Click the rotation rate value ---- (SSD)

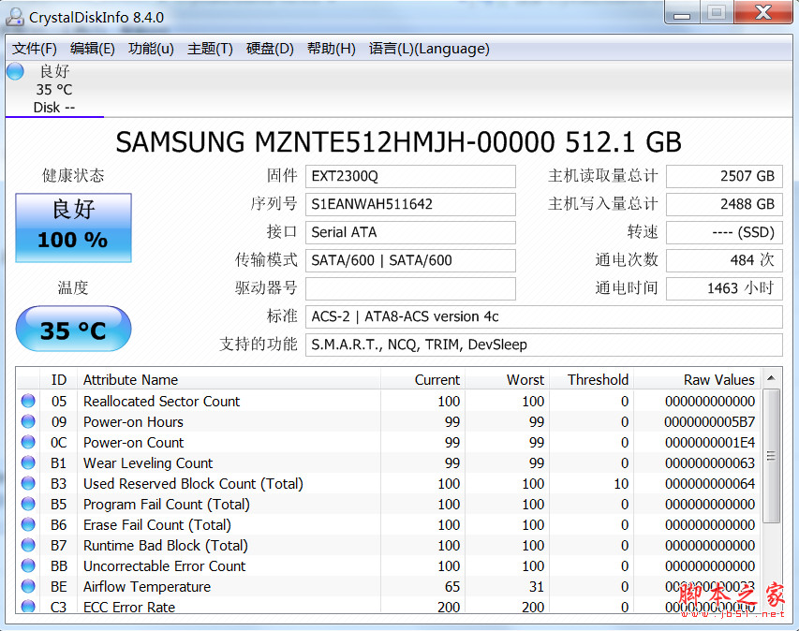click(724, 232)
